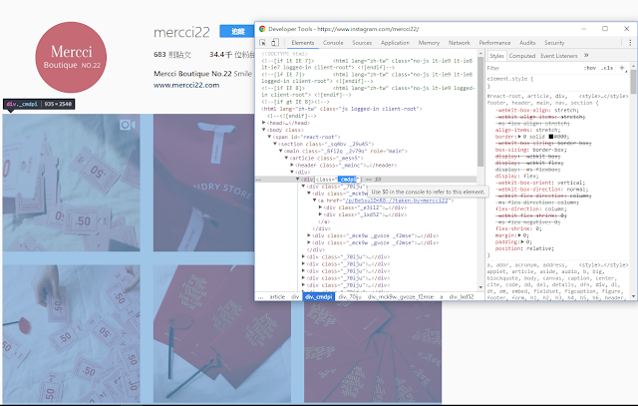This screenshot has width=638, height=406.
Task: Add a new style rule with plus icon
Action: point(622,68)
